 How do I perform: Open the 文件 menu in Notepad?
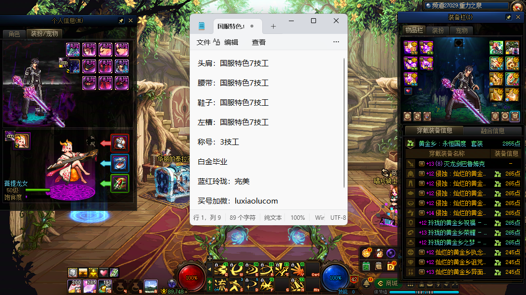[204, 42]
